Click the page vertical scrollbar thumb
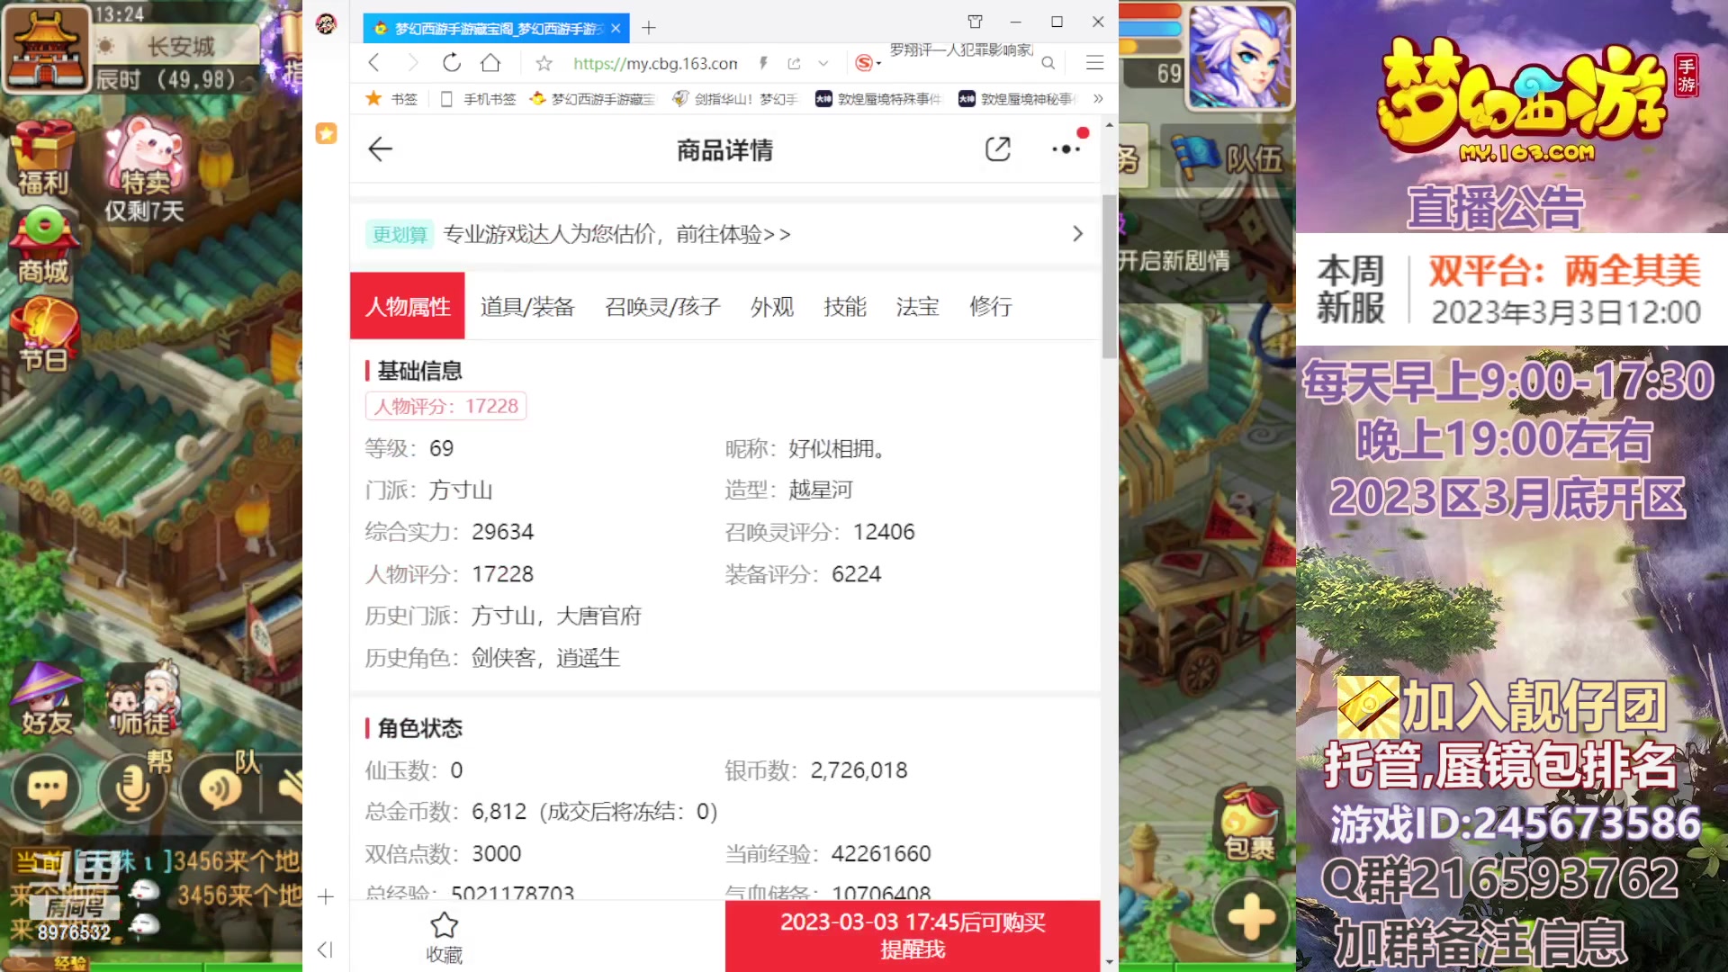1728x972 pixels. tap(1110, 276)
